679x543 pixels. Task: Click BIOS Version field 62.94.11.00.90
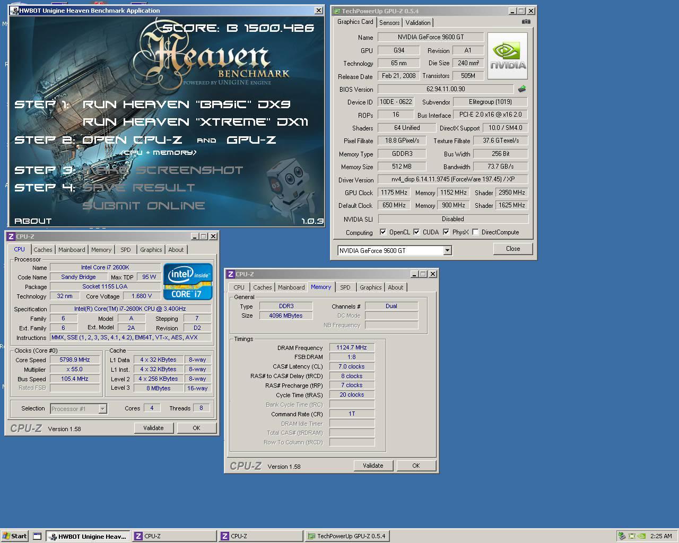[446, 89]
